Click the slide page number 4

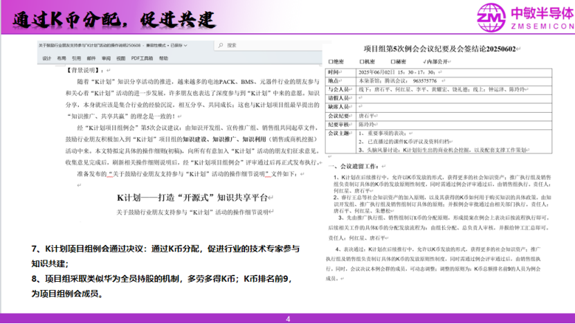pos(288,318)
